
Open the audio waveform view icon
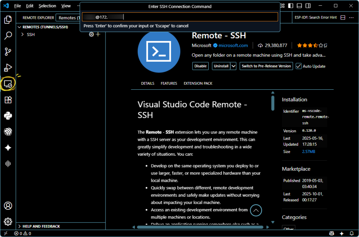tap(8, 163)
